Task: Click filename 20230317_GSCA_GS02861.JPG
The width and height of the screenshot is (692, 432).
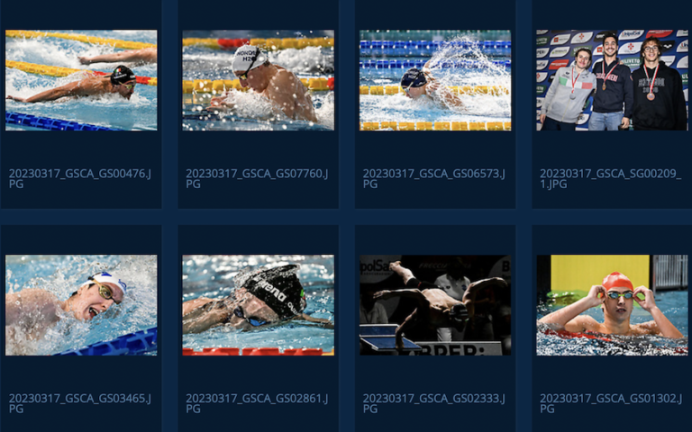Action: click(x=257, y=403)
